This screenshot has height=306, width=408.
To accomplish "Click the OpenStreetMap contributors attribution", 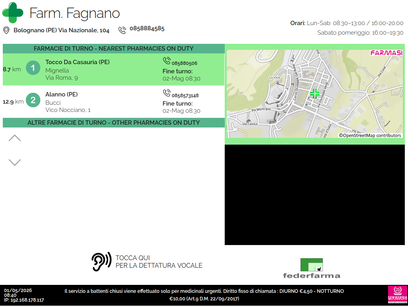I will [370, 135].
